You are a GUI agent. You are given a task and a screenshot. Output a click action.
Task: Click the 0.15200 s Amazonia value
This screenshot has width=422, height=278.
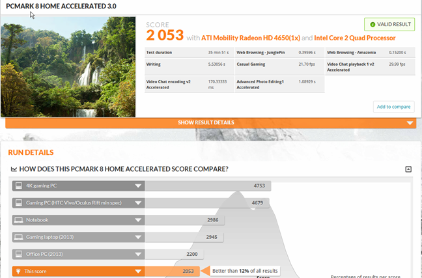(x=397, y=53)
